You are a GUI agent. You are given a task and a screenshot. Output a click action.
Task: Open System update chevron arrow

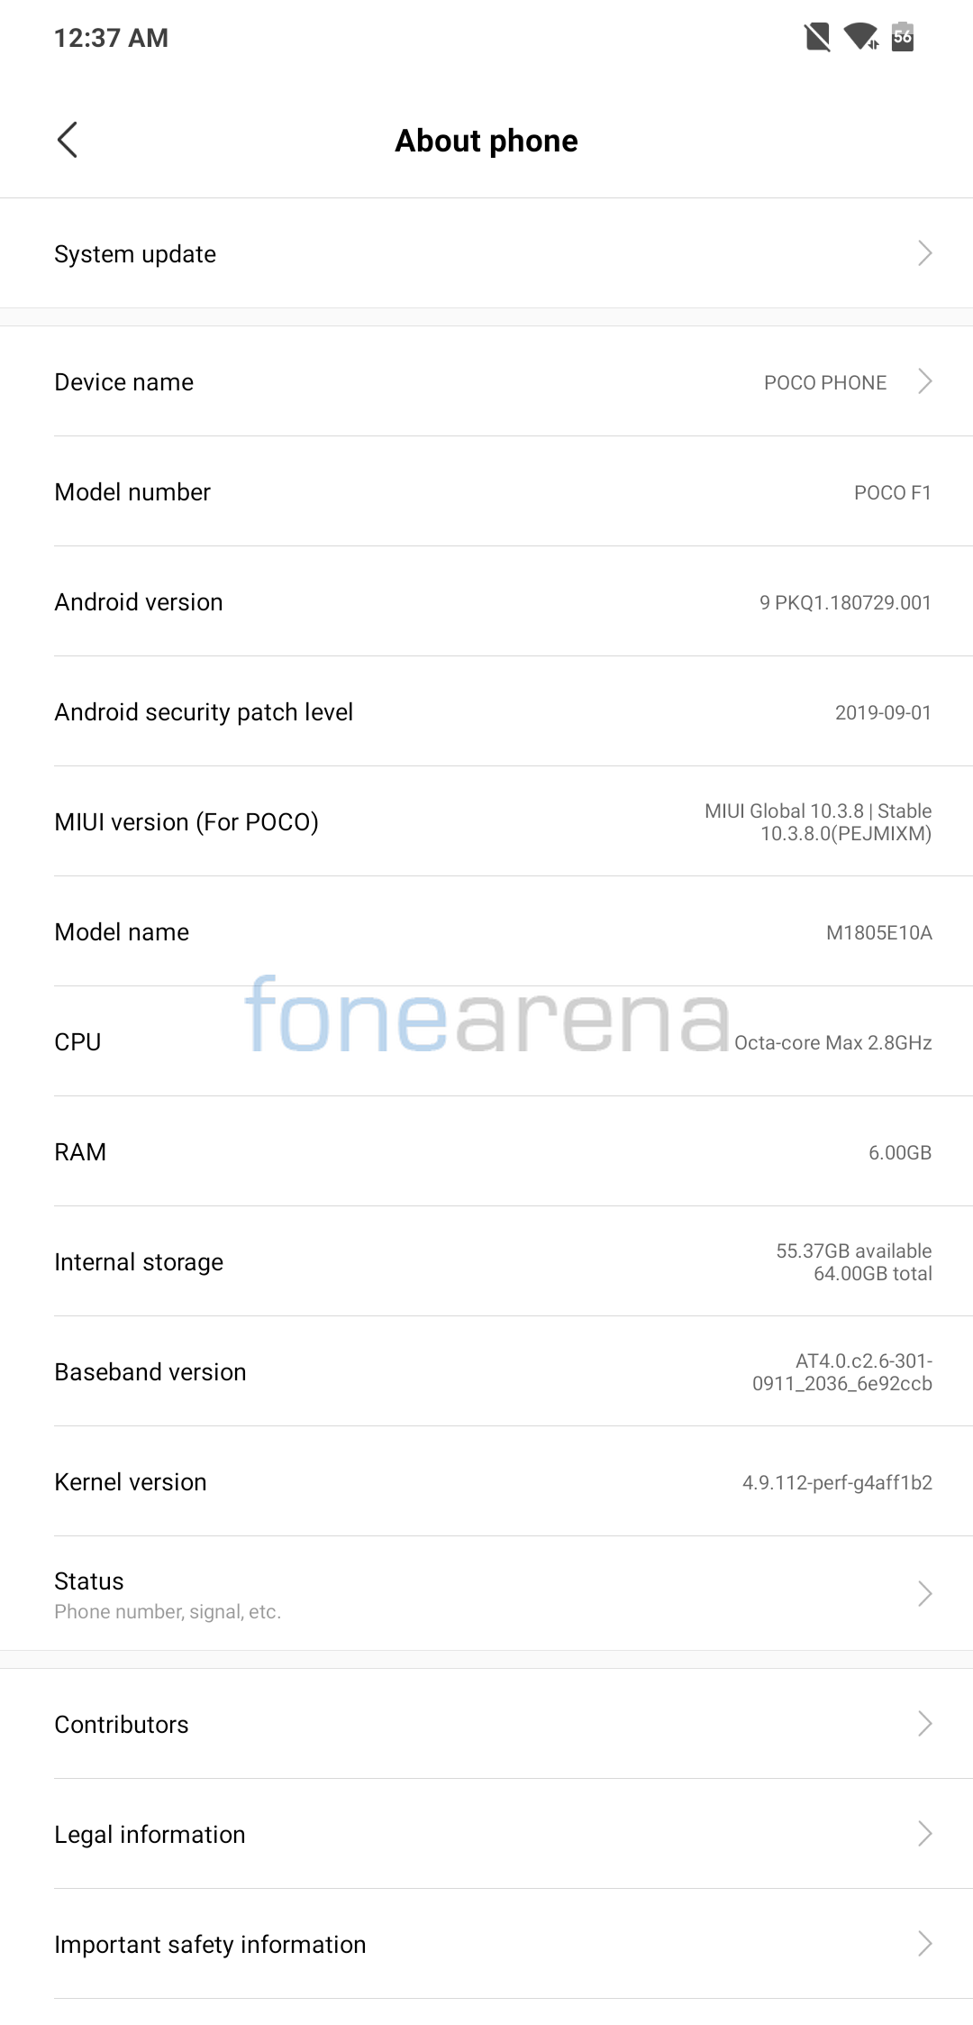click(x=924, y=253)
